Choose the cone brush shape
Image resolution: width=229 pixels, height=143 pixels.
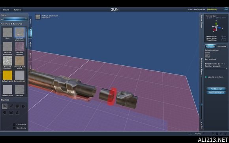17,113
